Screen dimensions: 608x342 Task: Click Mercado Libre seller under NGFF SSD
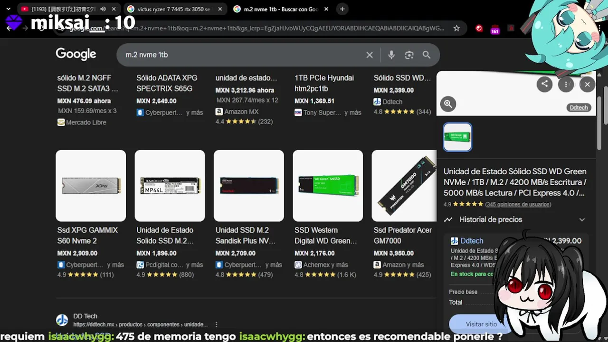(x=86, y=122)
